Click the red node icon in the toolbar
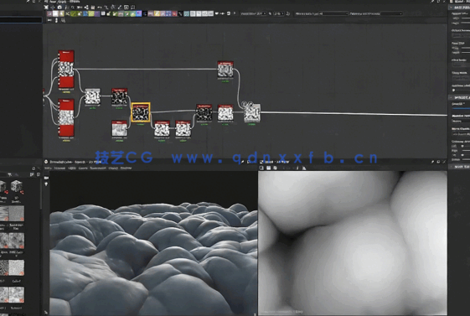470x316 pixels. 175,13
